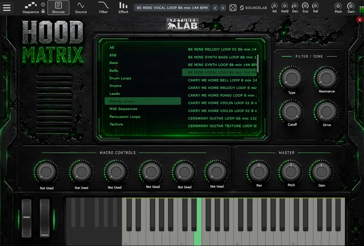
Task: Switch to the Filter tab
Action: click(103, 8)
